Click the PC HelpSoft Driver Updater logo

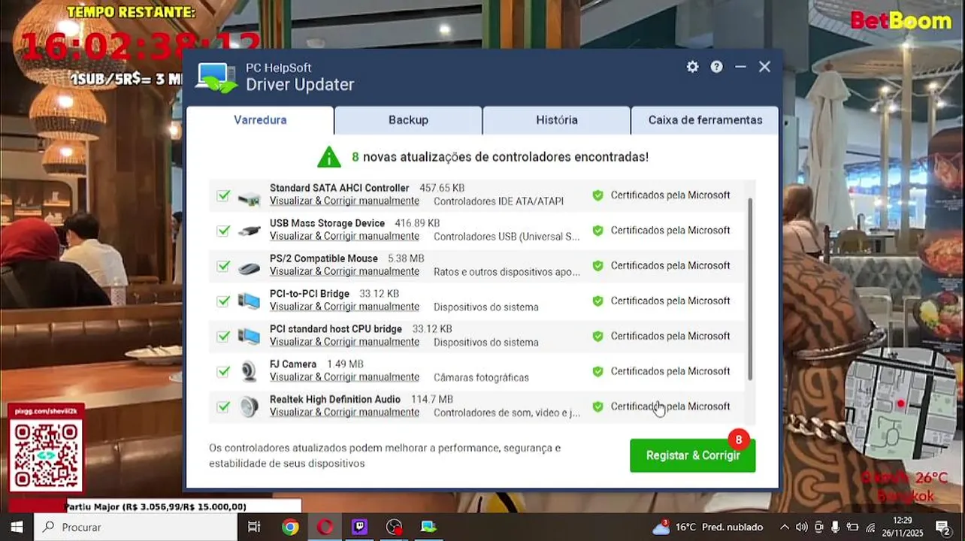(216, 77)
